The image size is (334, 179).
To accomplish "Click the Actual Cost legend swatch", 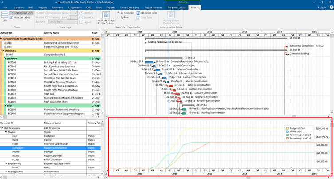I will click(287, 131).
